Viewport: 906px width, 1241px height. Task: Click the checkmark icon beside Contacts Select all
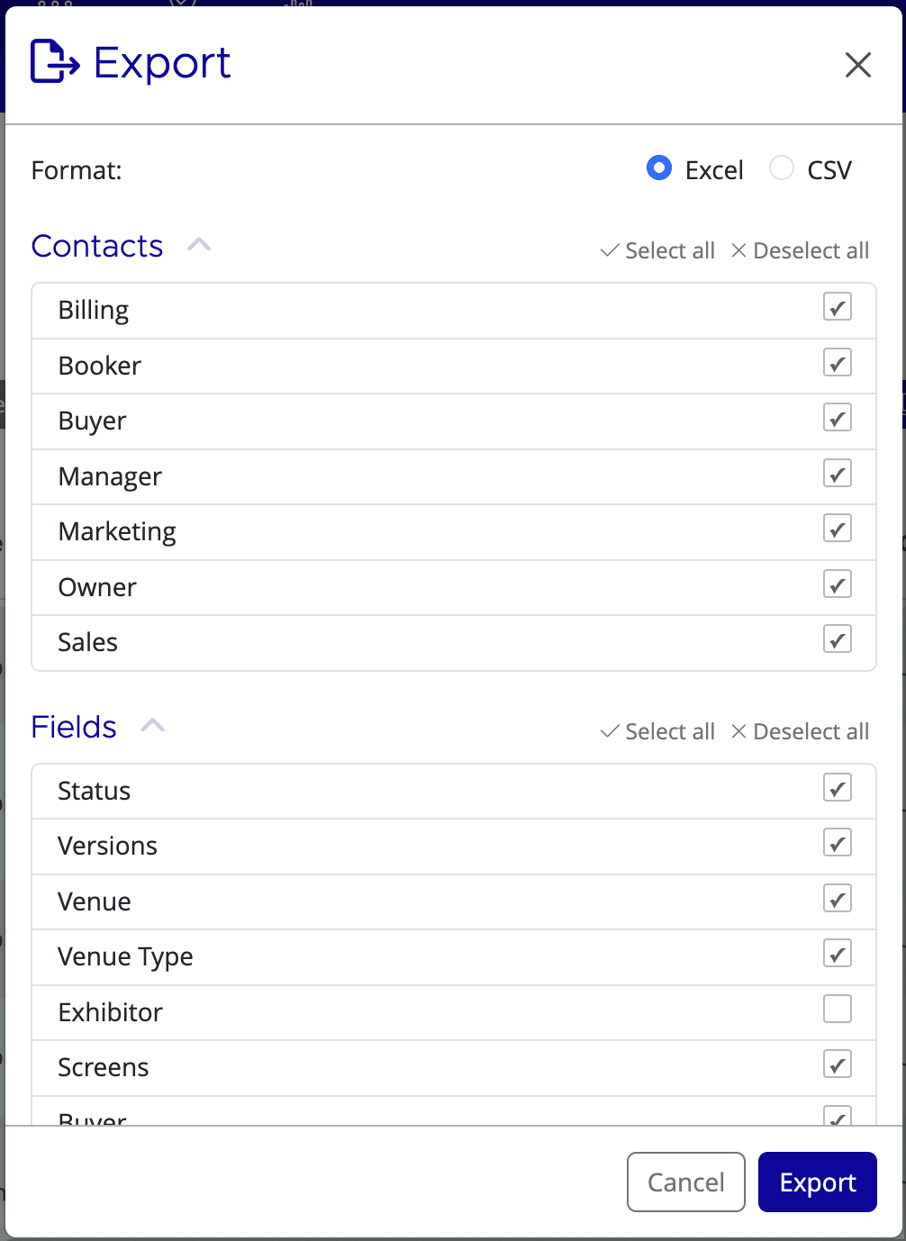click(x=608, y=250)
